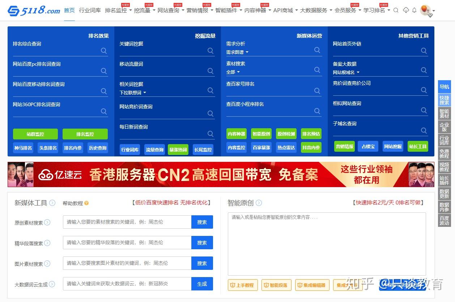Open the 排名监控 dropdown menu
Viewport: 455px width, 302px height.
click(118, 10)
